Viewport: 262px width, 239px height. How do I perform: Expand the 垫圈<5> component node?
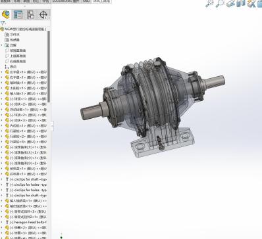[x=2, y=233]
